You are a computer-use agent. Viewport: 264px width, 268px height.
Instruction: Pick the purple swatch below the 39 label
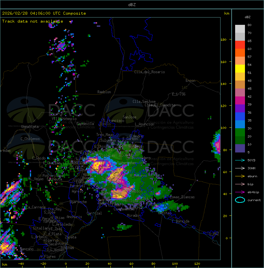coord(240,109)
